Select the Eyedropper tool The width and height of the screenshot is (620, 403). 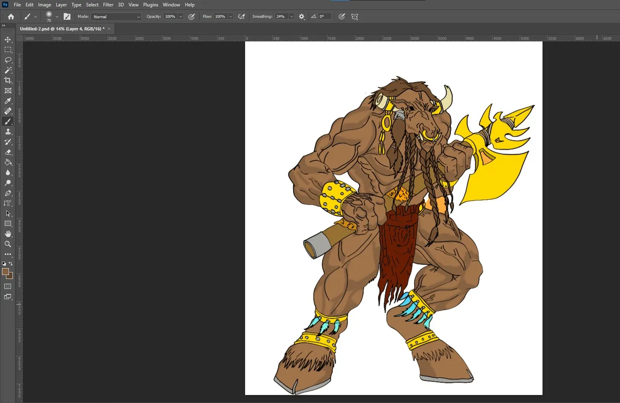8,101
